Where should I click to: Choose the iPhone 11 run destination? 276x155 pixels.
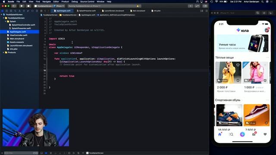(x=59, y=6)
